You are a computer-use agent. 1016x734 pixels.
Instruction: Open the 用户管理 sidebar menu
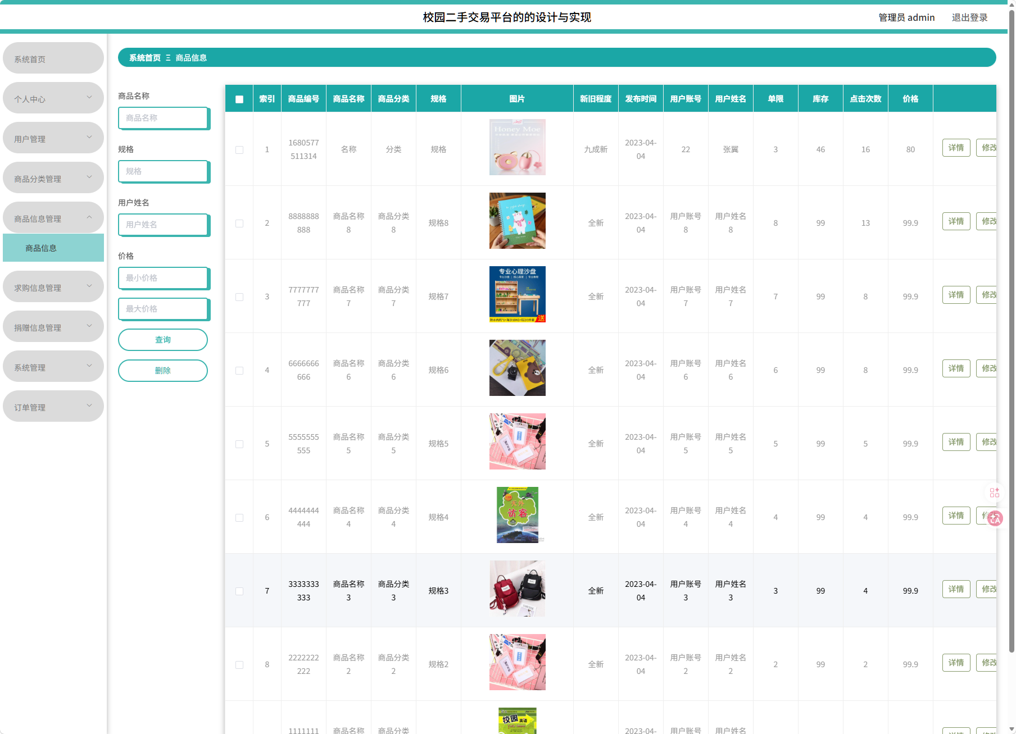[x=53, y=138]
